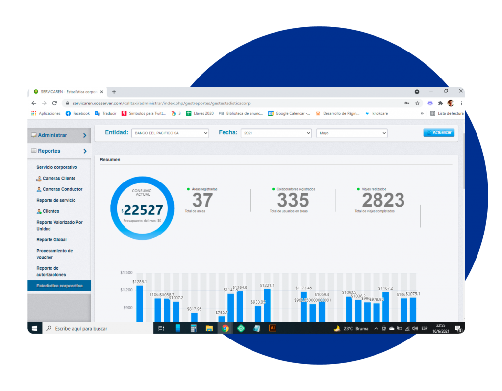Open the Entidad dropdown
The width and height of the screenshot is (502, 391).
tap(170, 133)
